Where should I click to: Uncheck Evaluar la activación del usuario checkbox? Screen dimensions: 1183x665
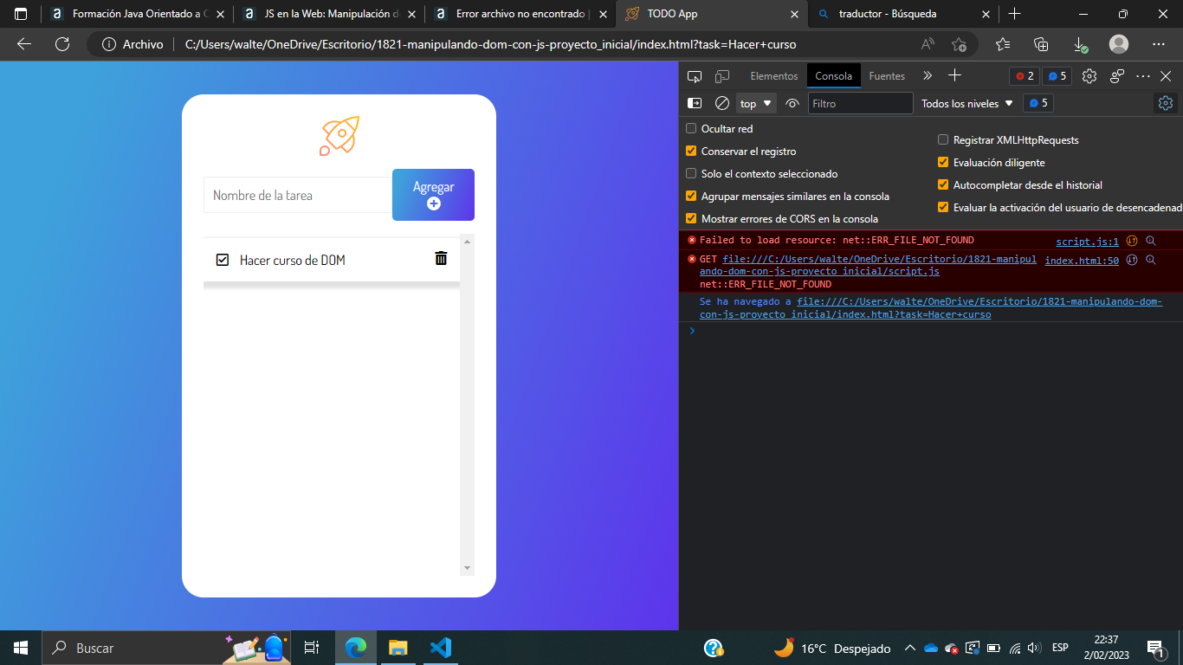[x=943, y=207]
